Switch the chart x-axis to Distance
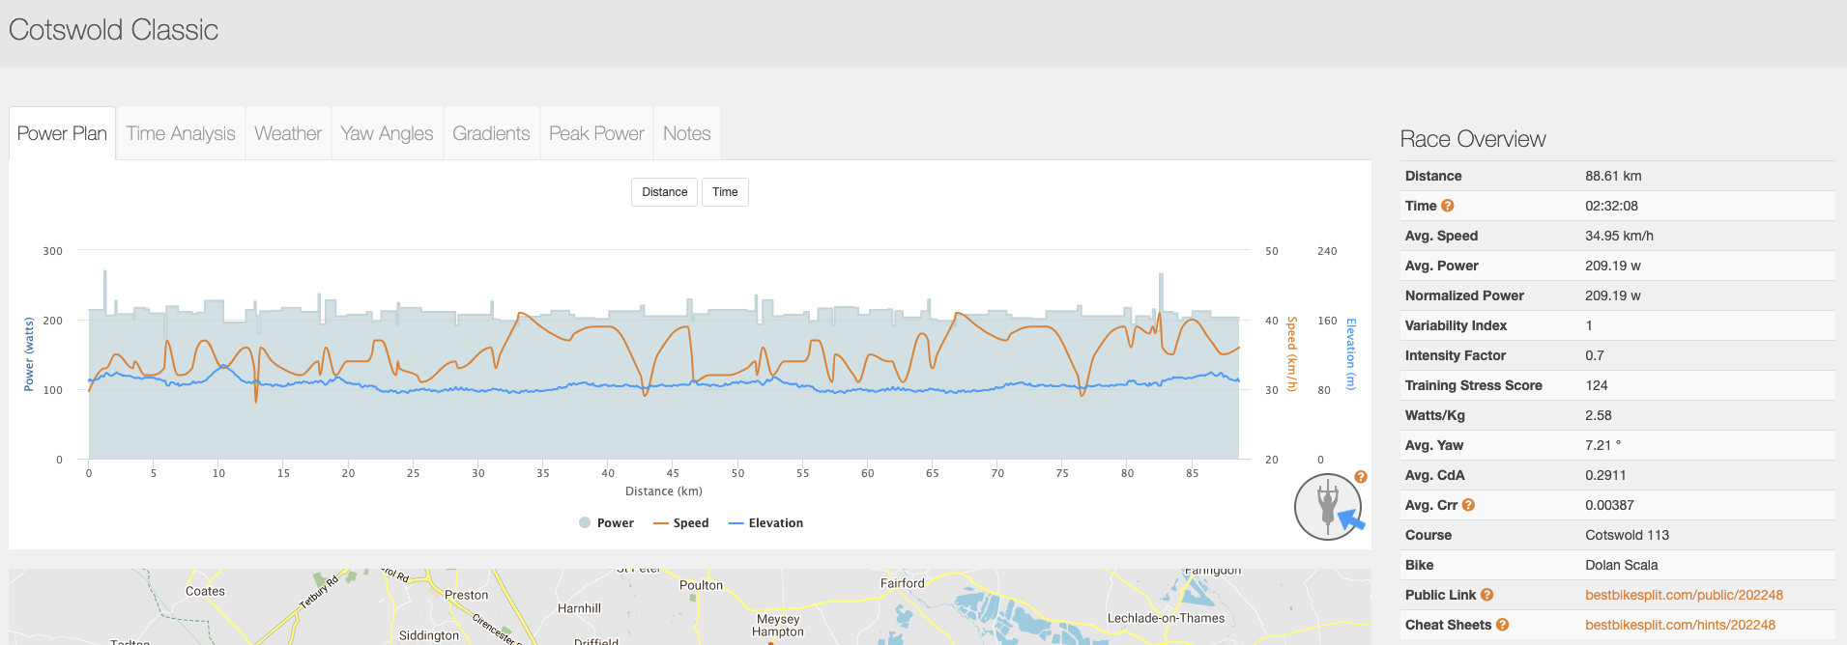This screenshot has height=645, width=1847. click(665, 192)
